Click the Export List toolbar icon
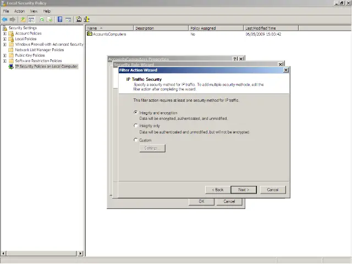352x264 pixels. click(50, 19)
